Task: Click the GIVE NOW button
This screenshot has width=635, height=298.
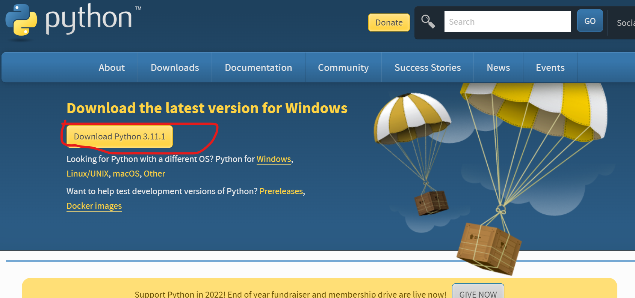Action: [478, 292]
